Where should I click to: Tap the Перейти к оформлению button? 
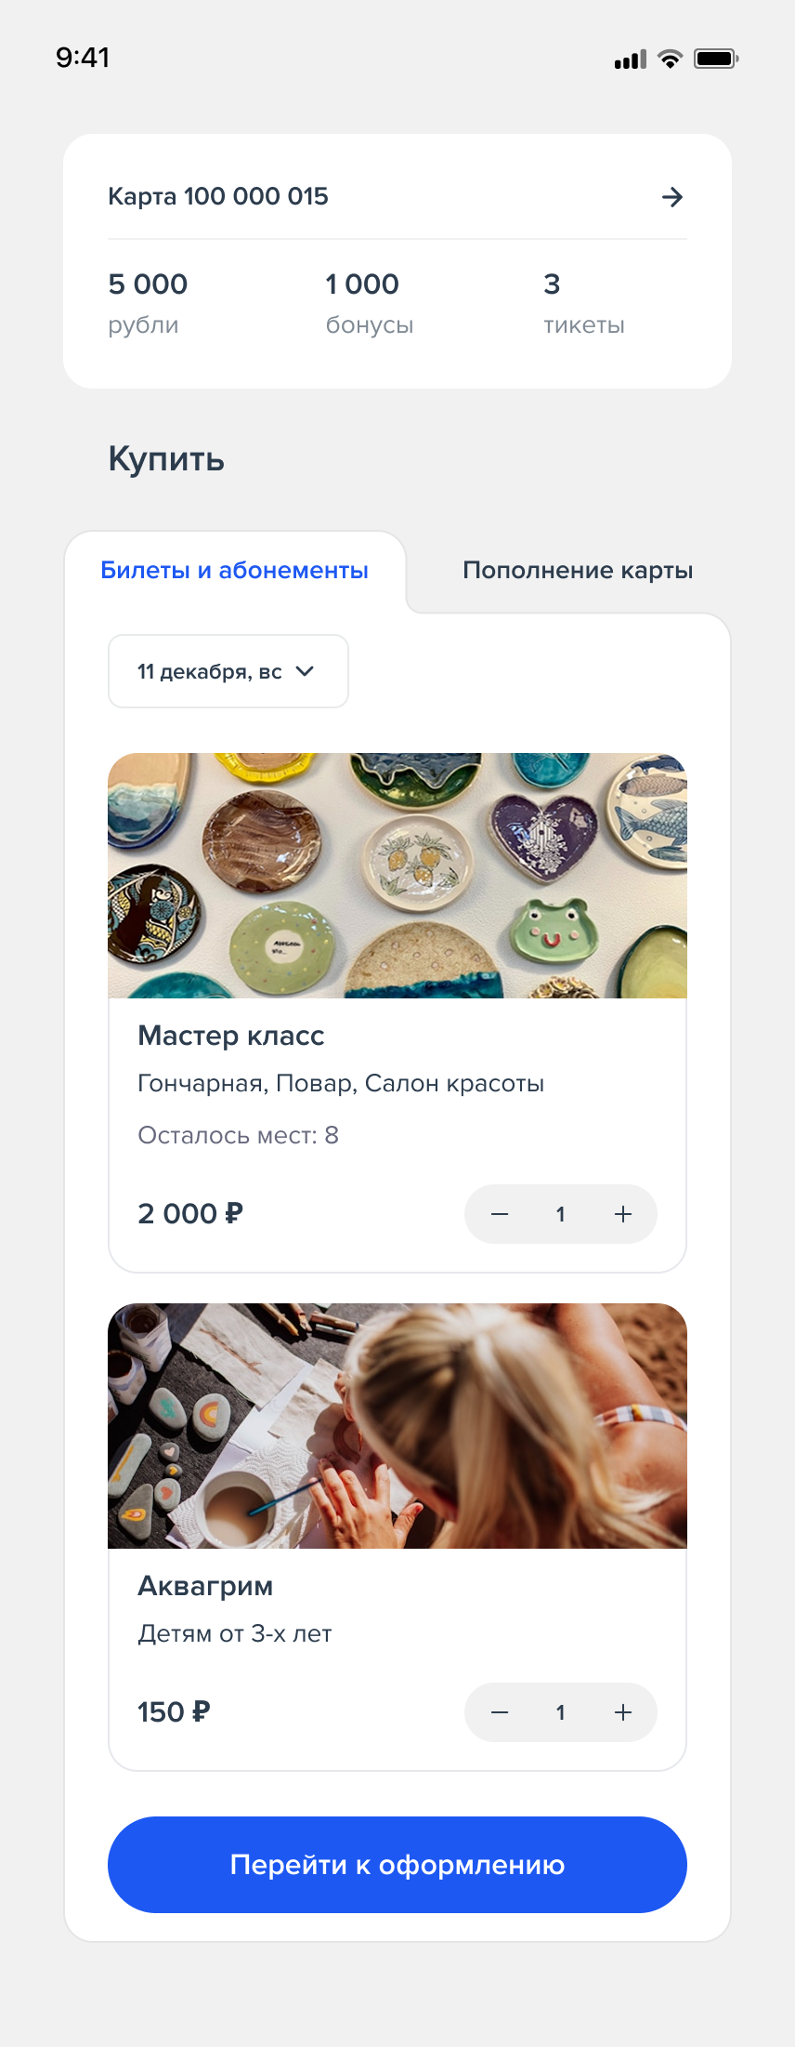397,1865
